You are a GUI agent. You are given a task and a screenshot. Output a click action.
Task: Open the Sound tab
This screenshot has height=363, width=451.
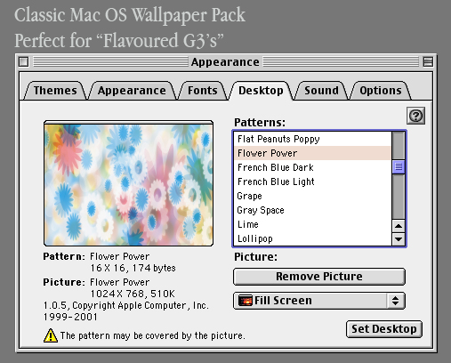[x=321, y=91]
